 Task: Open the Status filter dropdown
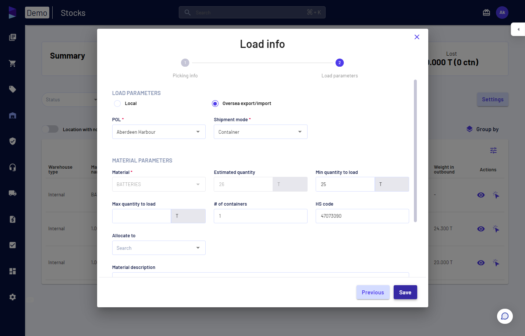click(70, 99)
